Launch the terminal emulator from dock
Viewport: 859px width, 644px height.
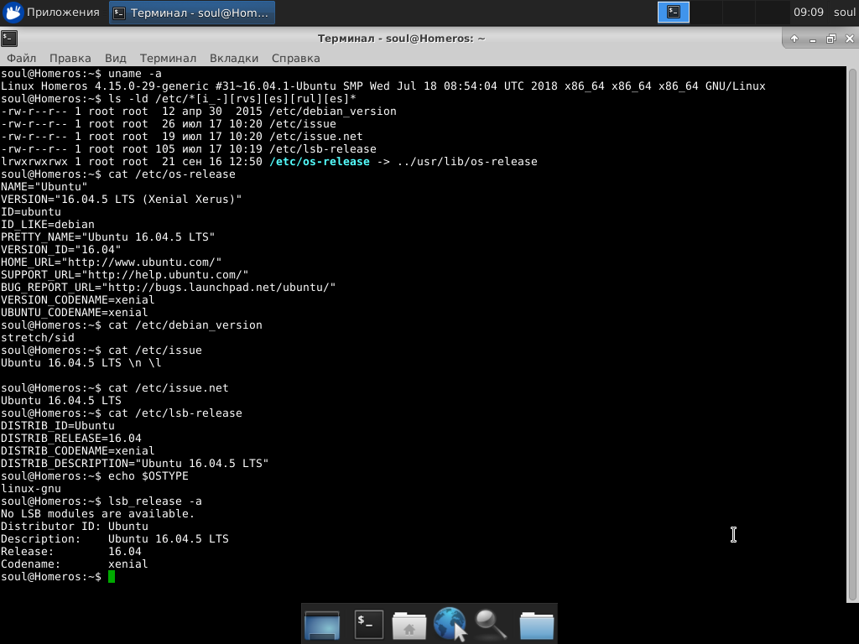pos(369,624)
